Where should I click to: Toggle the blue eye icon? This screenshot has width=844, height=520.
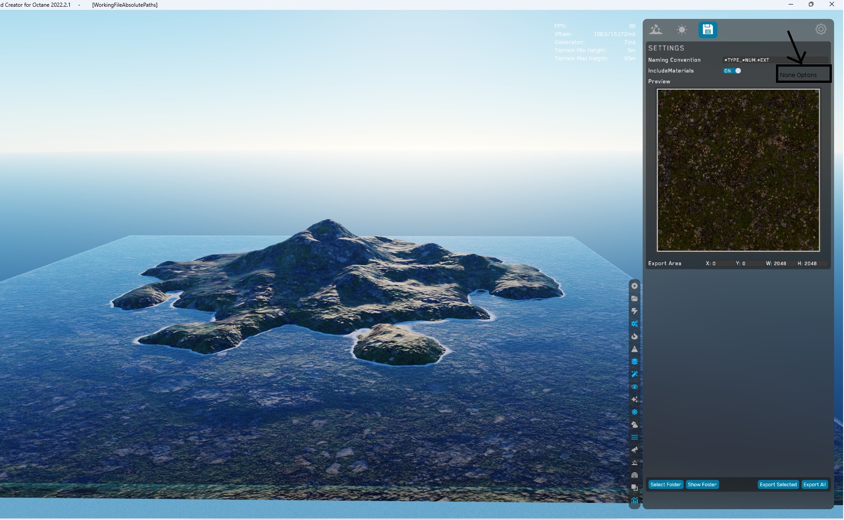pos(635,387)
